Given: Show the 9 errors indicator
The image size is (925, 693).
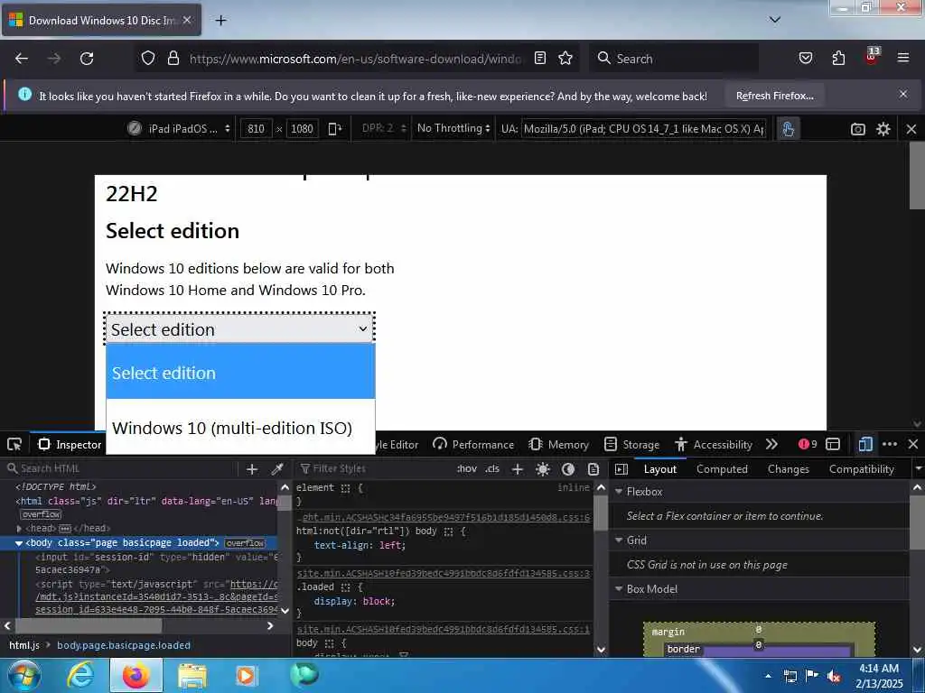Looking at the screenshot, I should pos(808,444).
